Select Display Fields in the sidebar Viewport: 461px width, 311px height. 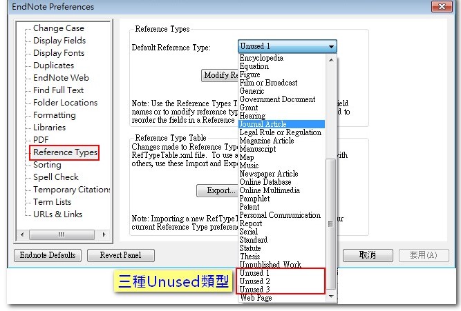click(x=59, y=41)
